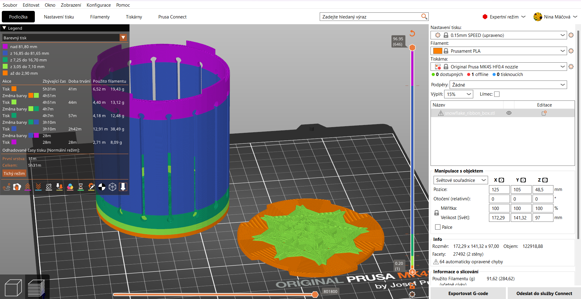This screenshot has height=299, width=581.
Task: Open Světové souřadnice coordinate dropdown
Action: [x=461, y=180]
